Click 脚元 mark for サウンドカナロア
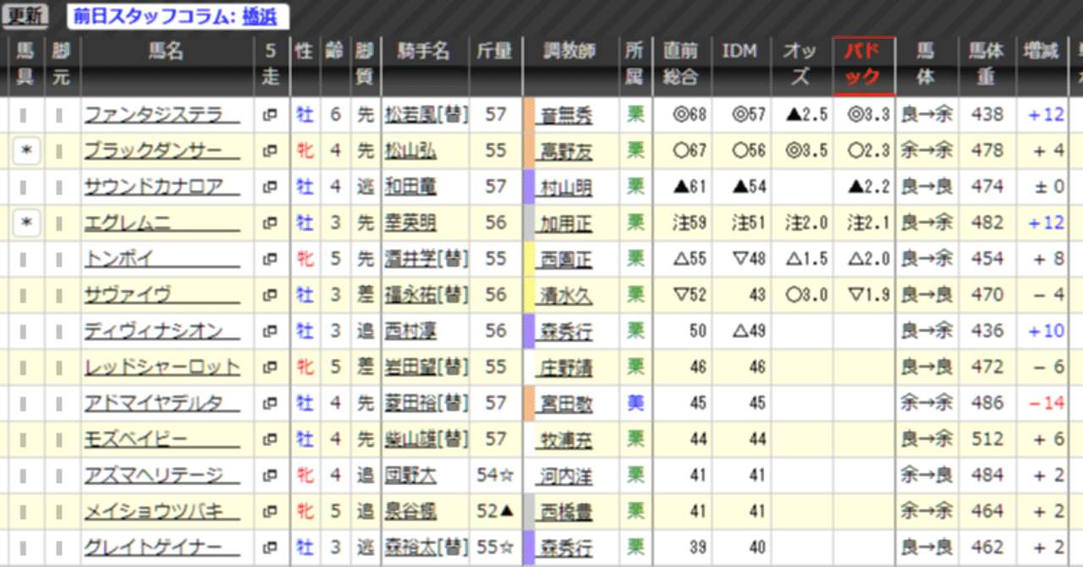1083x567 pixels. click(x=61, y=186)
